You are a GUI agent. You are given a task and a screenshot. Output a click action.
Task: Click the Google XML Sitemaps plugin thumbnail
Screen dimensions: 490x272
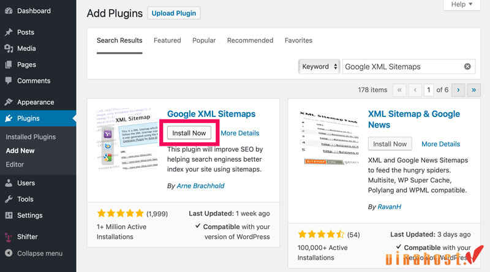[127, 140]
